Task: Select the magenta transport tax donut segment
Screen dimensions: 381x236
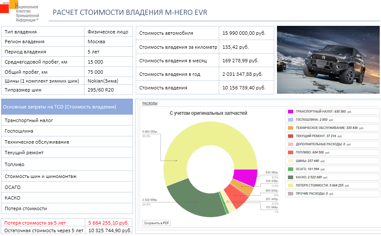Action: [x=246, y=177]
